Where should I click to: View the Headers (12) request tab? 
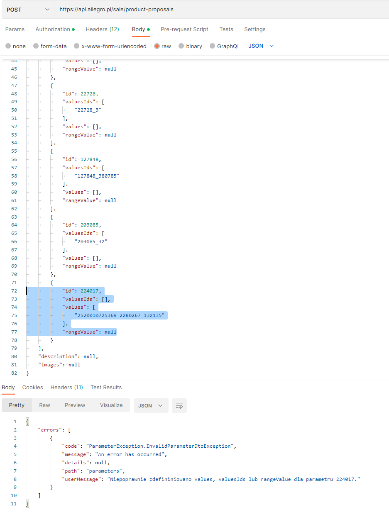click(x=102, y=29)
